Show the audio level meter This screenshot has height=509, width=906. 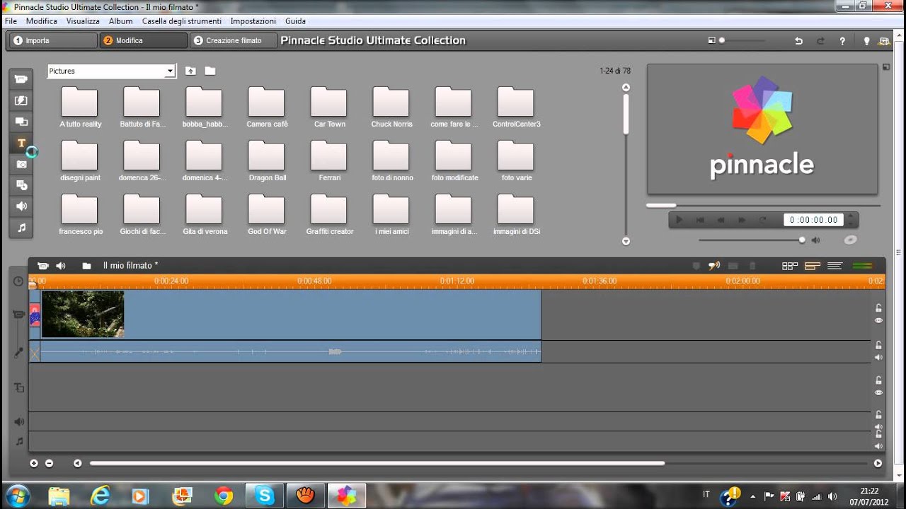(863, 266)
